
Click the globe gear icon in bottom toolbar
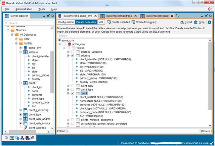17,138
